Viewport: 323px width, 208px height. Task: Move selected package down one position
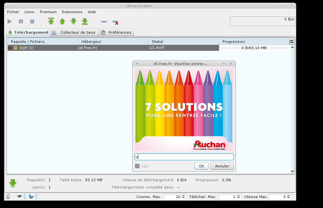(74, 21)
